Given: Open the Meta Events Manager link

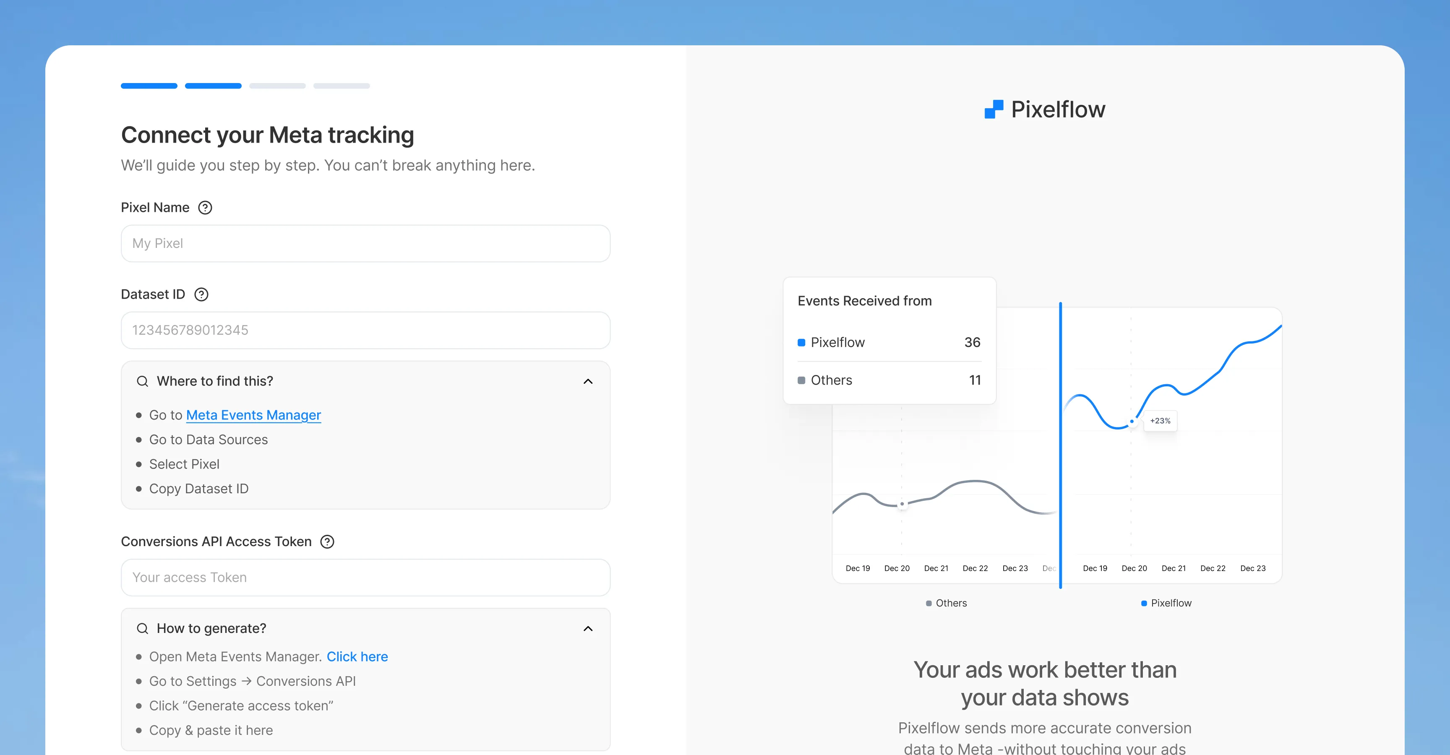Looking at the screenshot, I should (253, 415).
